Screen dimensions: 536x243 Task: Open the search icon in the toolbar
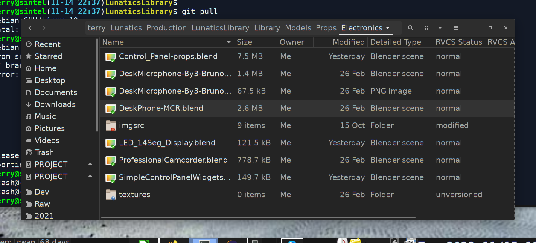coord(411,28)
